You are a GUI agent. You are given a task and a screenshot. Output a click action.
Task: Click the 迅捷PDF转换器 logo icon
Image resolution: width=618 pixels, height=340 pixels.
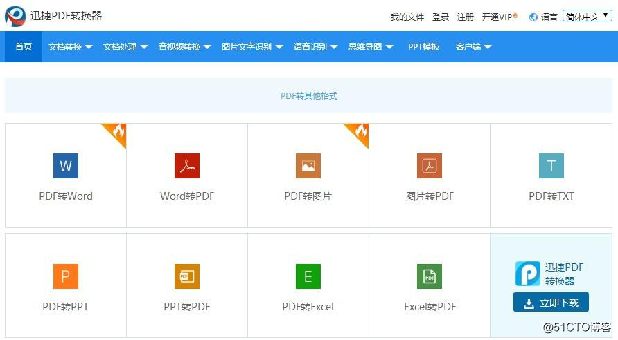15,16
